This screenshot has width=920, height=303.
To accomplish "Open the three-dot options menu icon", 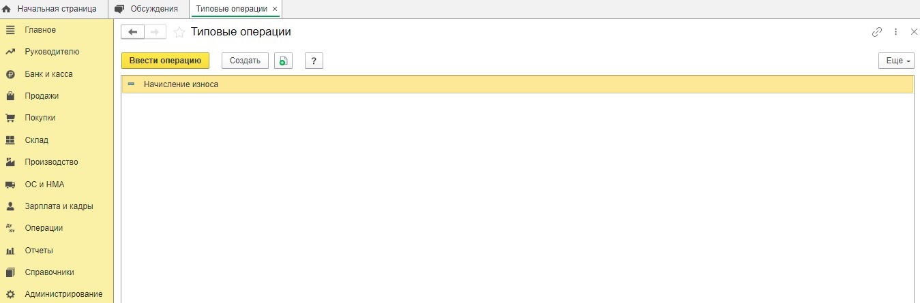I will point(896,32).
